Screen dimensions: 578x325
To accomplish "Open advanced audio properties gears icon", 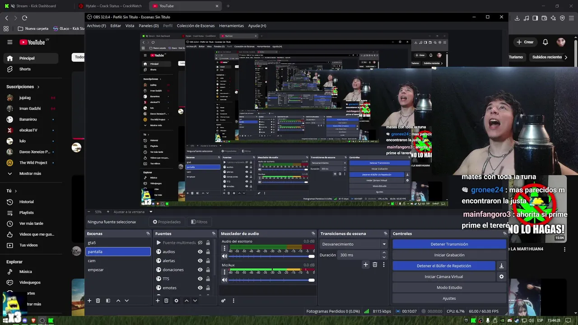I will coord(223,301).
